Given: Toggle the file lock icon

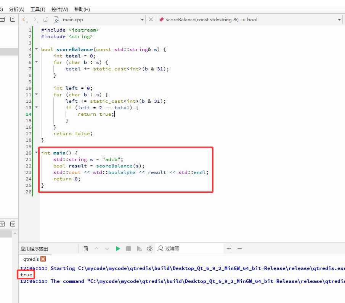Looking at the screenshot, I should (x=45, y=20).
